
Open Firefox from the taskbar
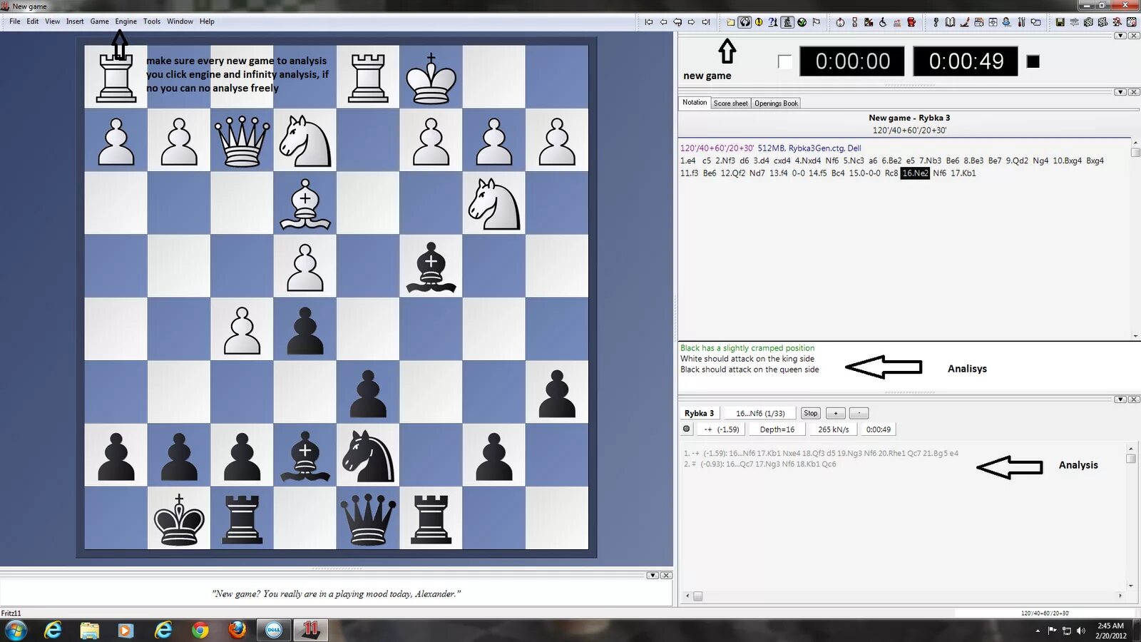237,629
